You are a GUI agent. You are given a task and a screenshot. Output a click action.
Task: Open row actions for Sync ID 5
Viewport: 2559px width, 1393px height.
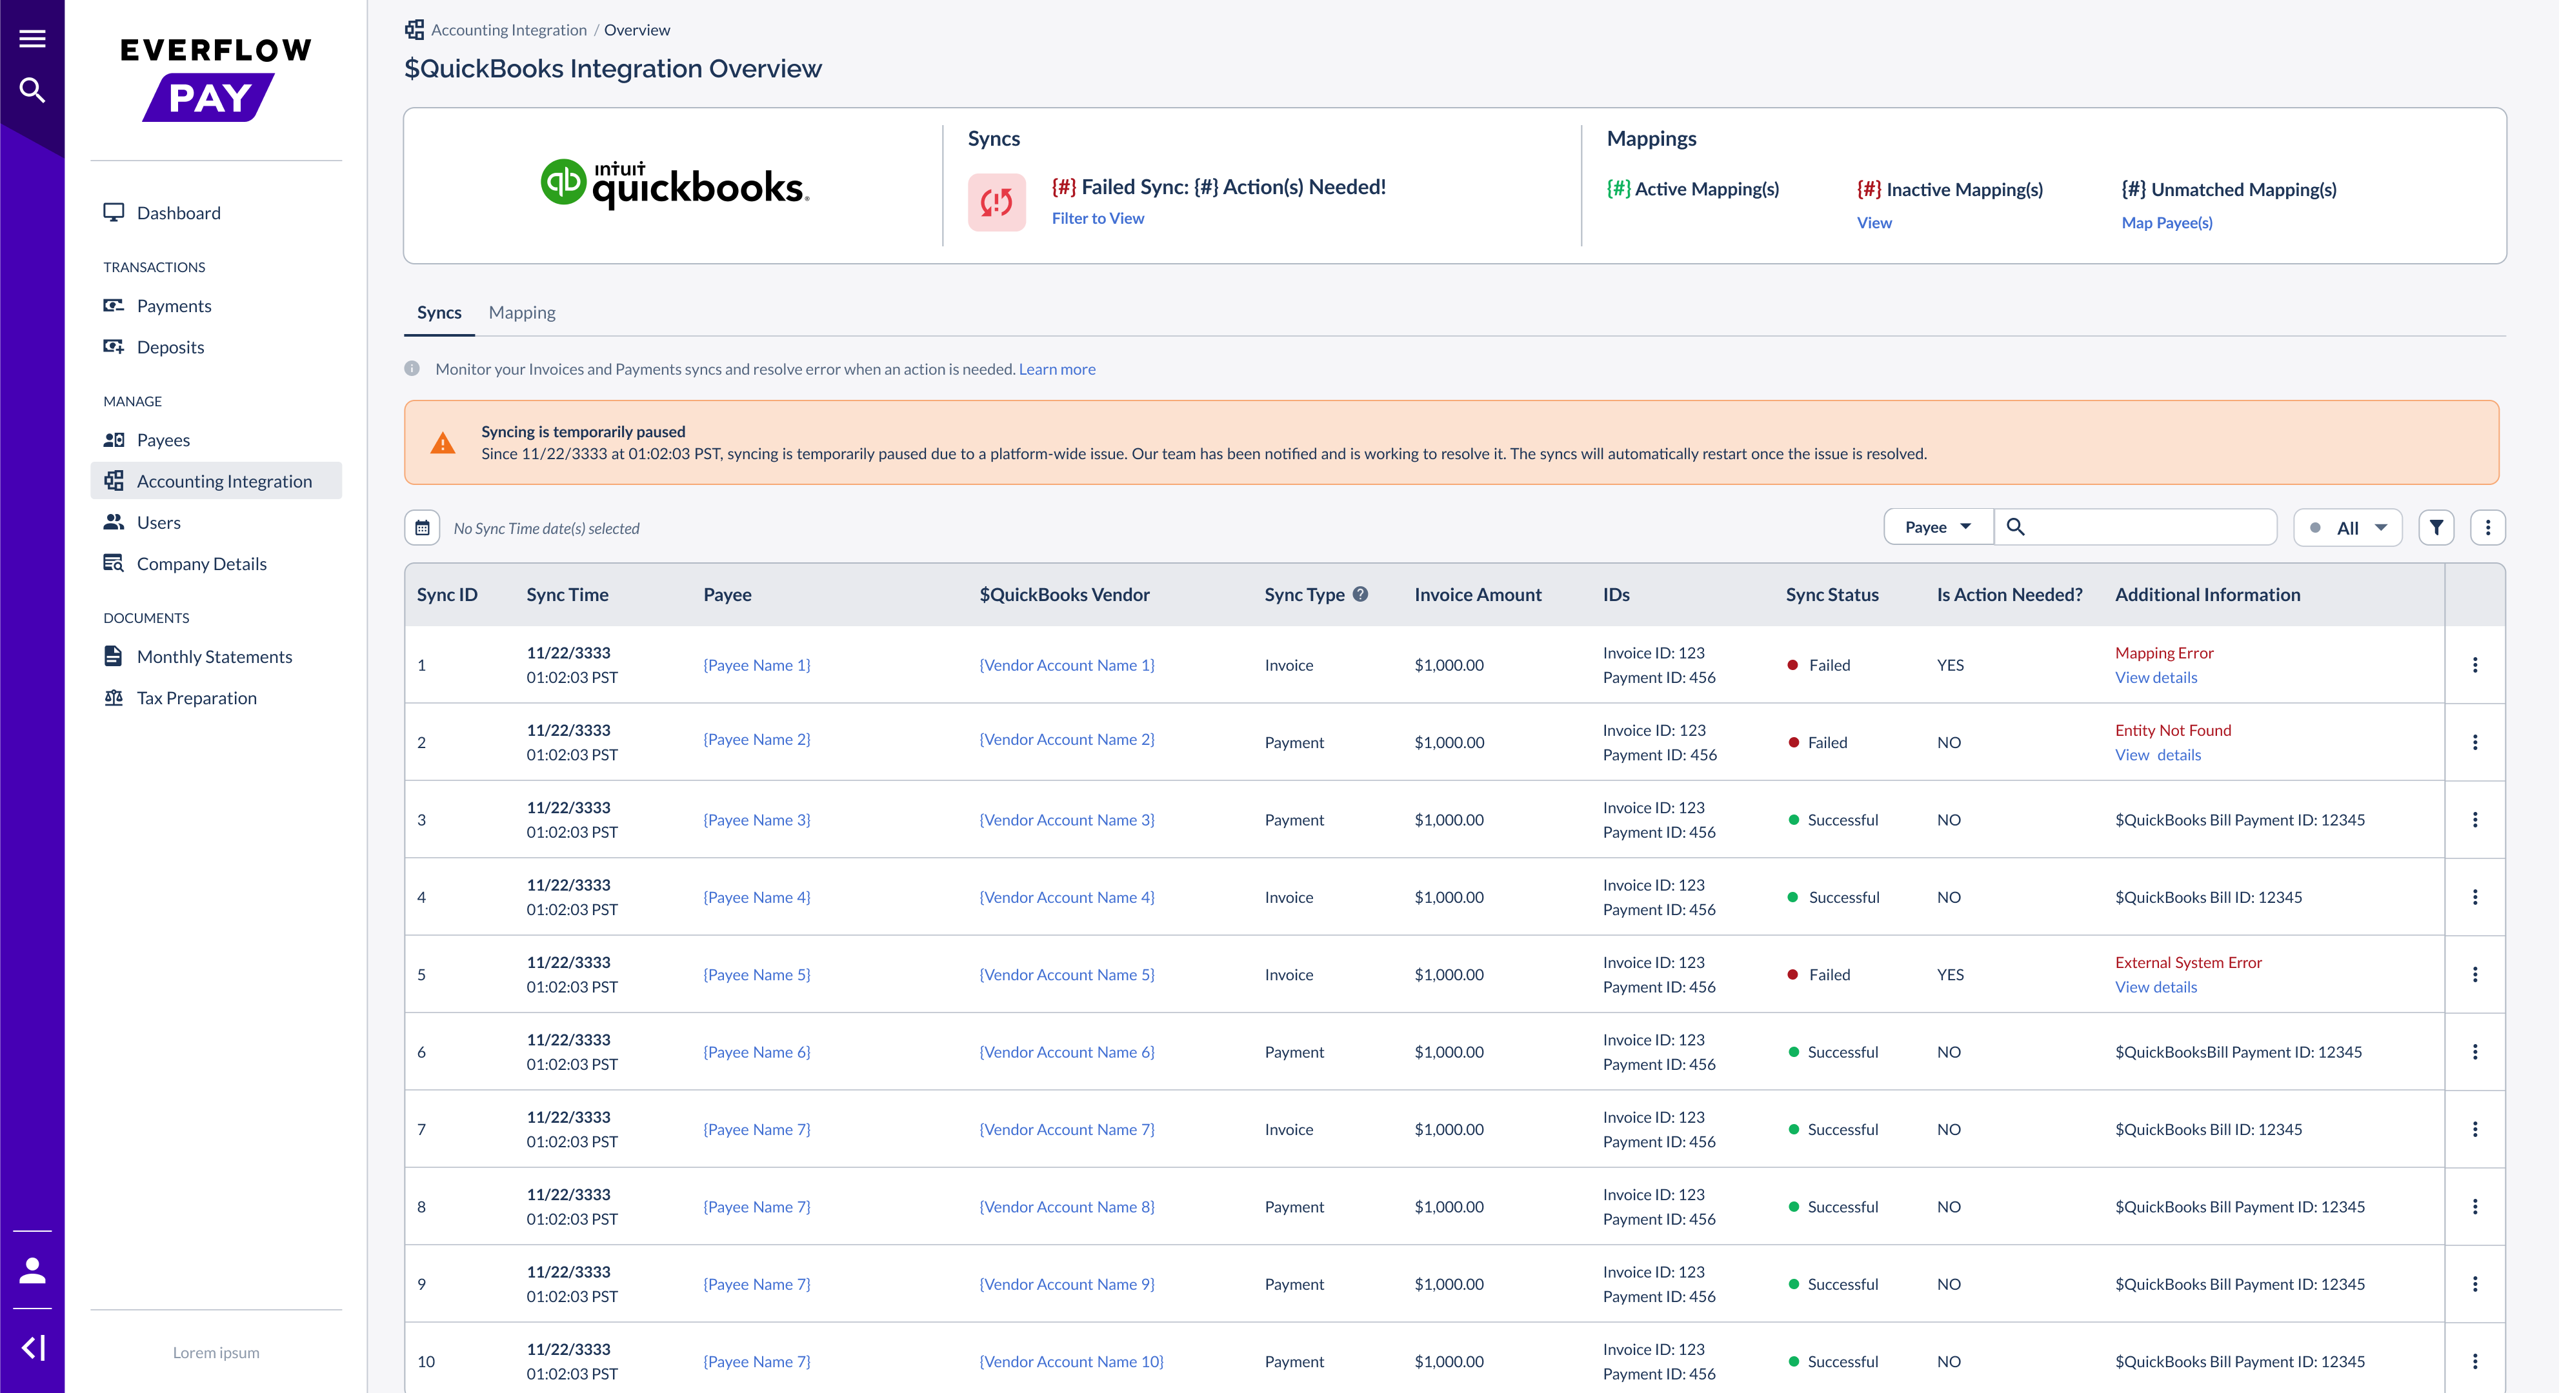[2474, 975]
